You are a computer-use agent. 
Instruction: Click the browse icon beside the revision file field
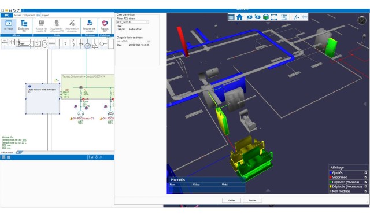149,41
